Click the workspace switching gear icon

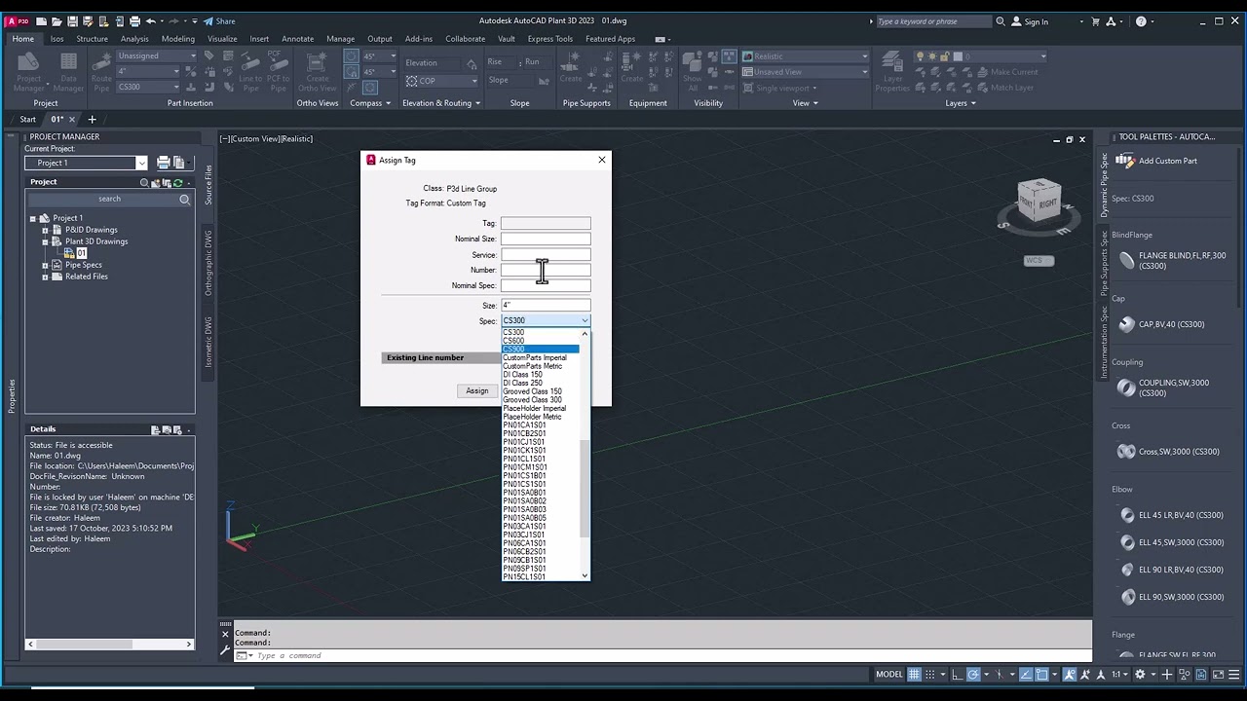pos(1141,674)
